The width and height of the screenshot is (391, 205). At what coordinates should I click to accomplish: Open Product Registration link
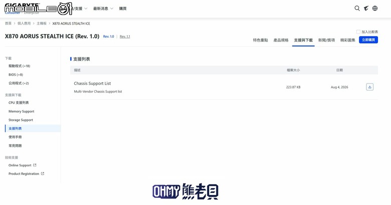click(24, 173)
